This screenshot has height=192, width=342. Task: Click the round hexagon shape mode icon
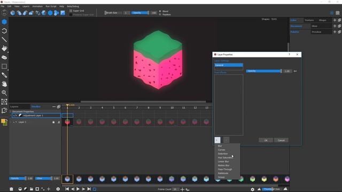(x=50, y=13)
